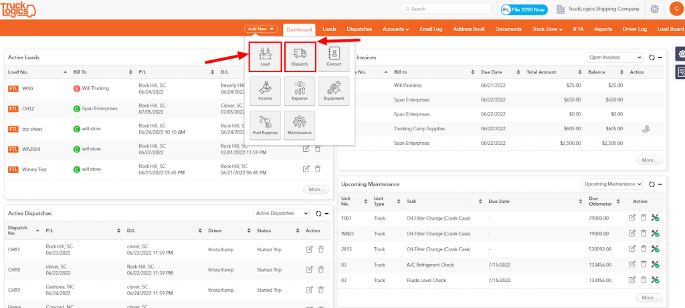Image resolution: width=685 pixels, height=308 pixels.
Task: Open the Email Log tab
Action: click(431, 29)
